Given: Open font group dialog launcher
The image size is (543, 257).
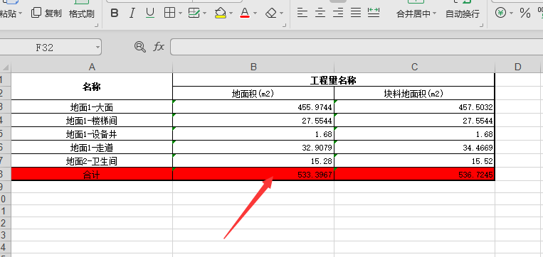Looking at the screenshot, I should [285, 25].
